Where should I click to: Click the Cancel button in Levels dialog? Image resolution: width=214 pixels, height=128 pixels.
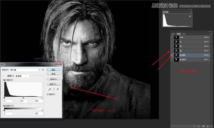(53, 74)
